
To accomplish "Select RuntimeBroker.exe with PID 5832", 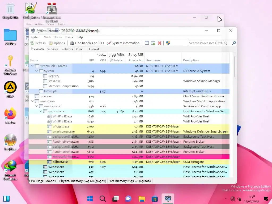I will (x=129, y=152).
